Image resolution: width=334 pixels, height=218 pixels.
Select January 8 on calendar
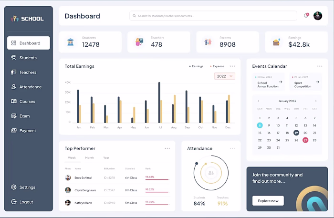tap(260, 125)
